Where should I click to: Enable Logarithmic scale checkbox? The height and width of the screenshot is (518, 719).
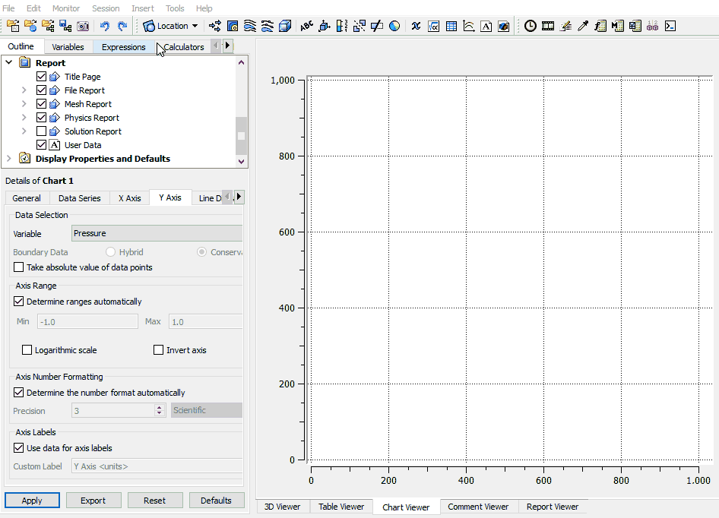[28, 350]
